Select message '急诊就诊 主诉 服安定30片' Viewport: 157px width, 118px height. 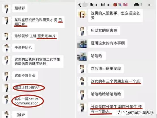coord(35,36)
